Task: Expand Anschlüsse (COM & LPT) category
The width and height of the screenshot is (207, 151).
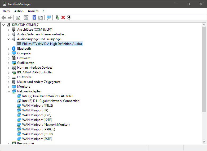Action: click(9, 30)
